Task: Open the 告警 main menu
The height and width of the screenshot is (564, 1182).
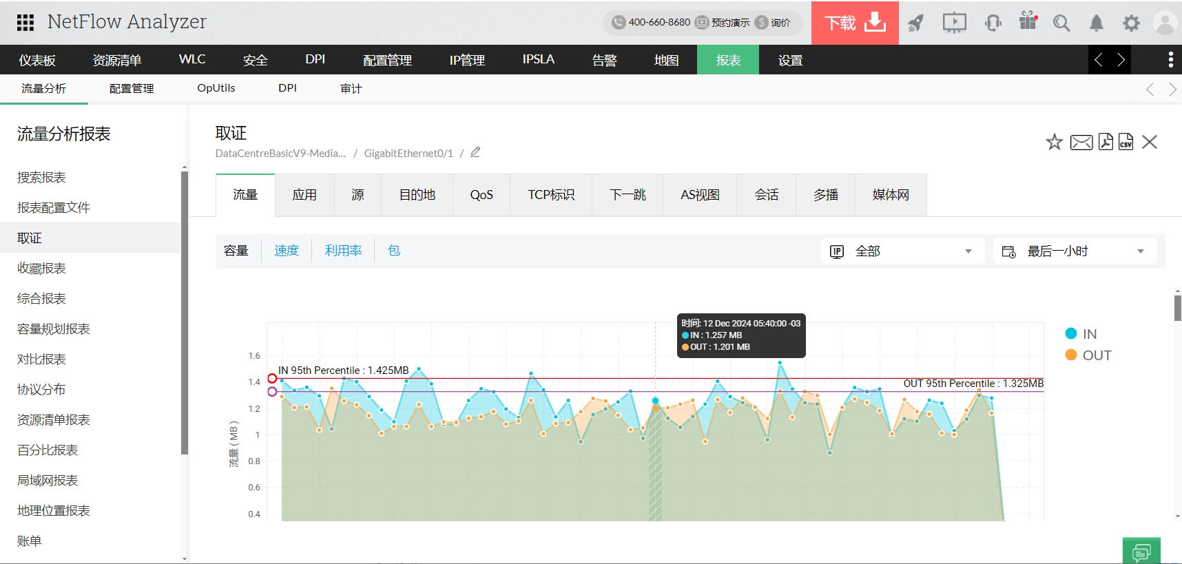Action: click(x=604, y=60)
